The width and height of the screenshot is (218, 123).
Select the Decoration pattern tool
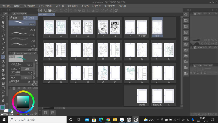3,66
